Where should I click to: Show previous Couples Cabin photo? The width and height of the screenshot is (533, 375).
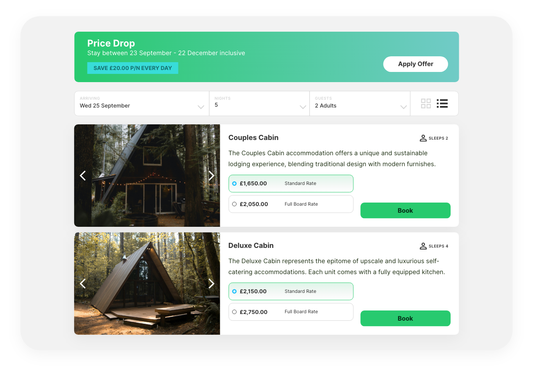coord(83,176)
